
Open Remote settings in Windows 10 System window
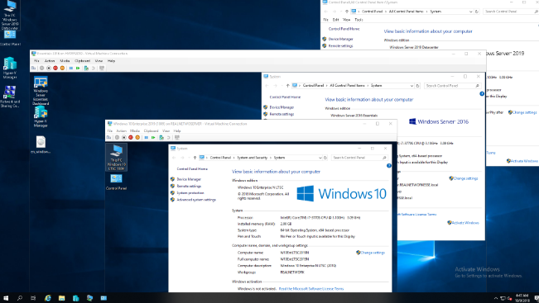(189, 186)
